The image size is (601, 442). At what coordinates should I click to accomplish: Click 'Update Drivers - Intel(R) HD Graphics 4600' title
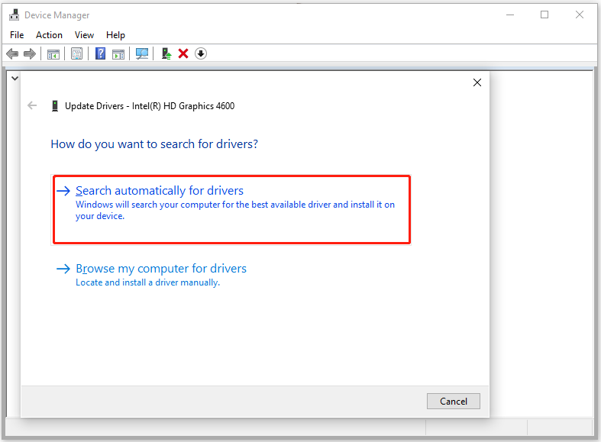click(150, 106)
